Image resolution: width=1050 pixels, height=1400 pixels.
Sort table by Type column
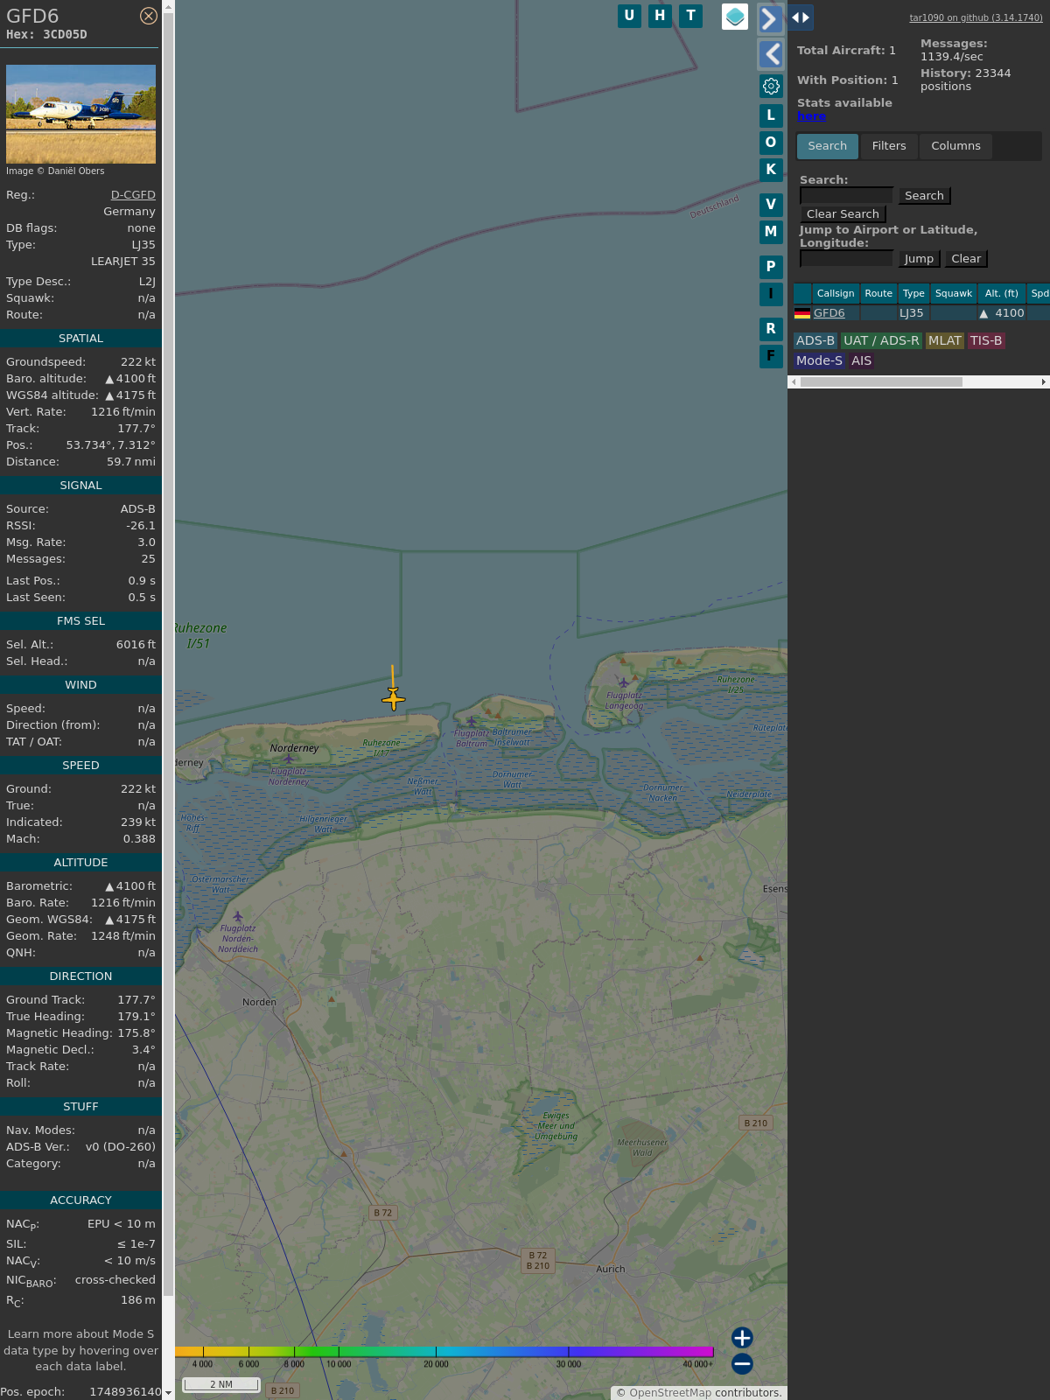click(x=913, y=294)
